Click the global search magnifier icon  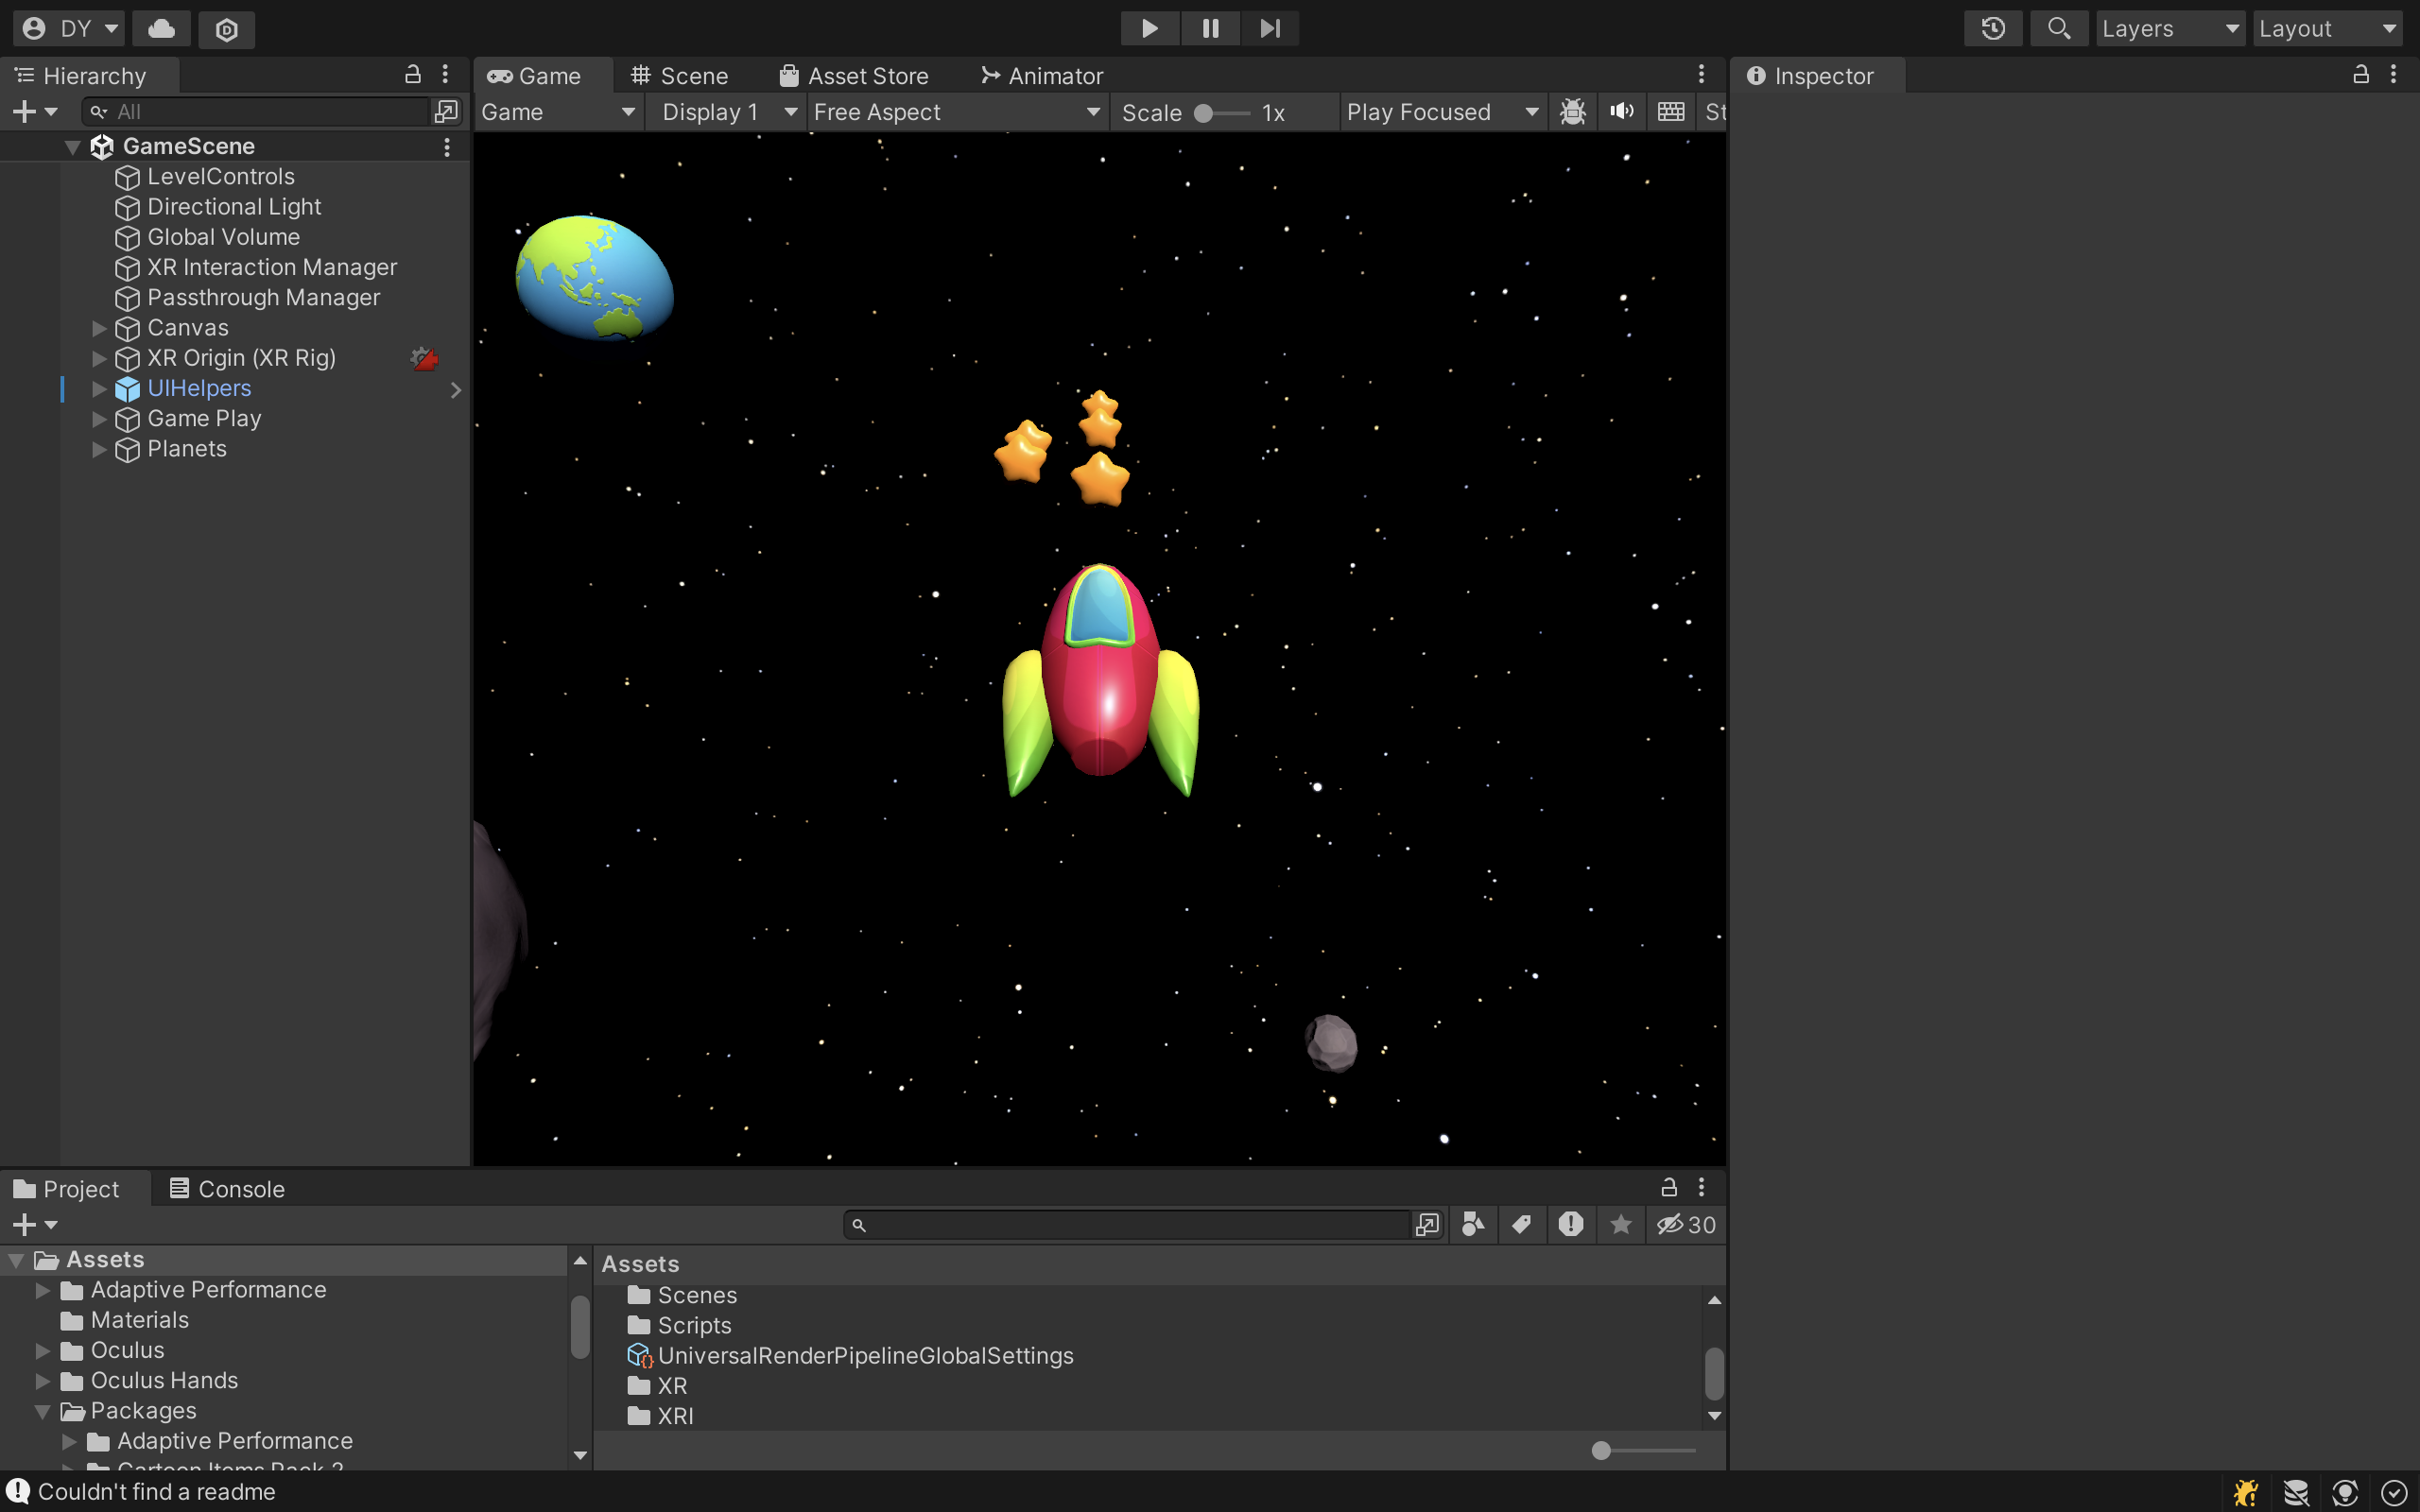click(2058, 28)
